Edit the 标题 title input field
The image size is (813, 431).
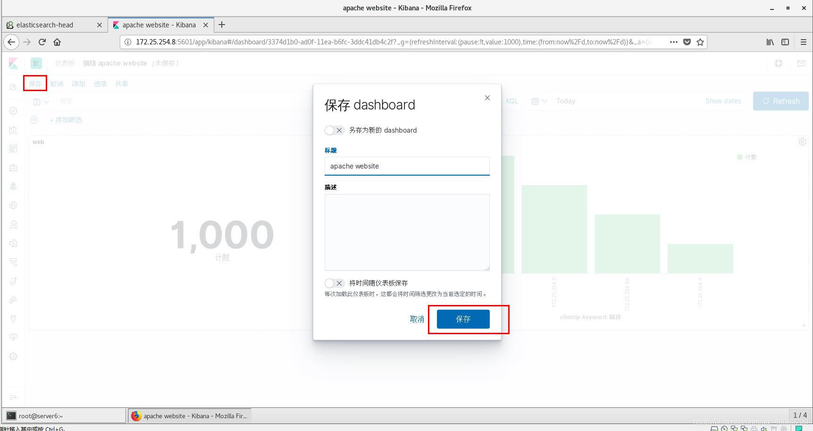tap(407, 166)
